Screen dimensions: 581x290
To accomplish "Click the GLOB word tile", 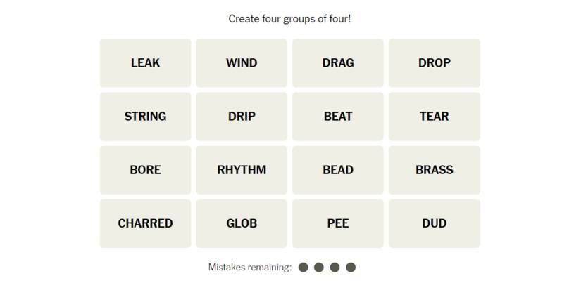I will pyautogui.click(x=242, y=223).
